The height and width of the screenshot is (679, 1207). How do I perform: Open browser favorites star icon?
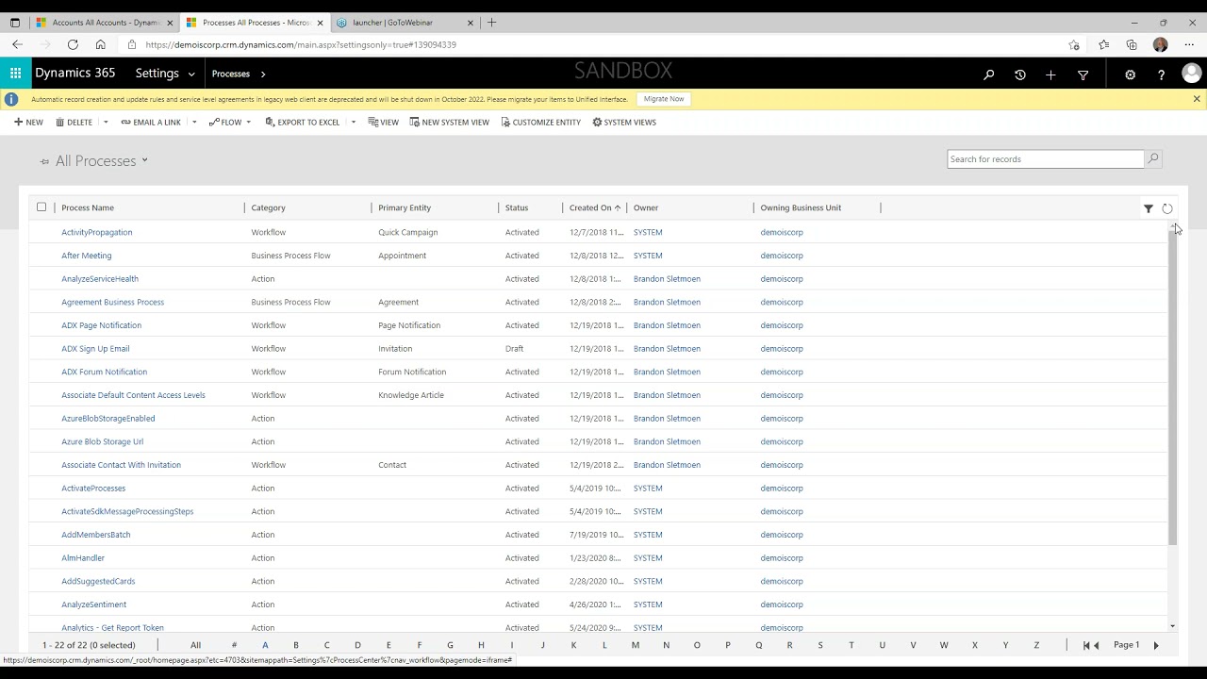[1103, 44]
